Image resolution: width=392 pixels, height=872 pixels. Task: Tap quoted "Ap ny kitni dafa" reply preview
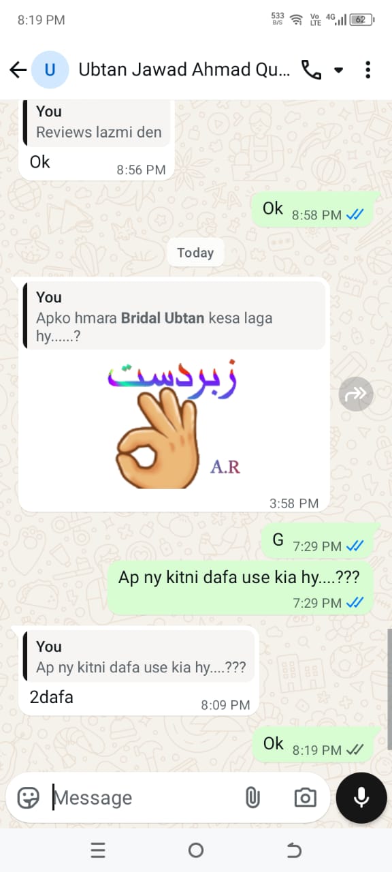(139, 657)
